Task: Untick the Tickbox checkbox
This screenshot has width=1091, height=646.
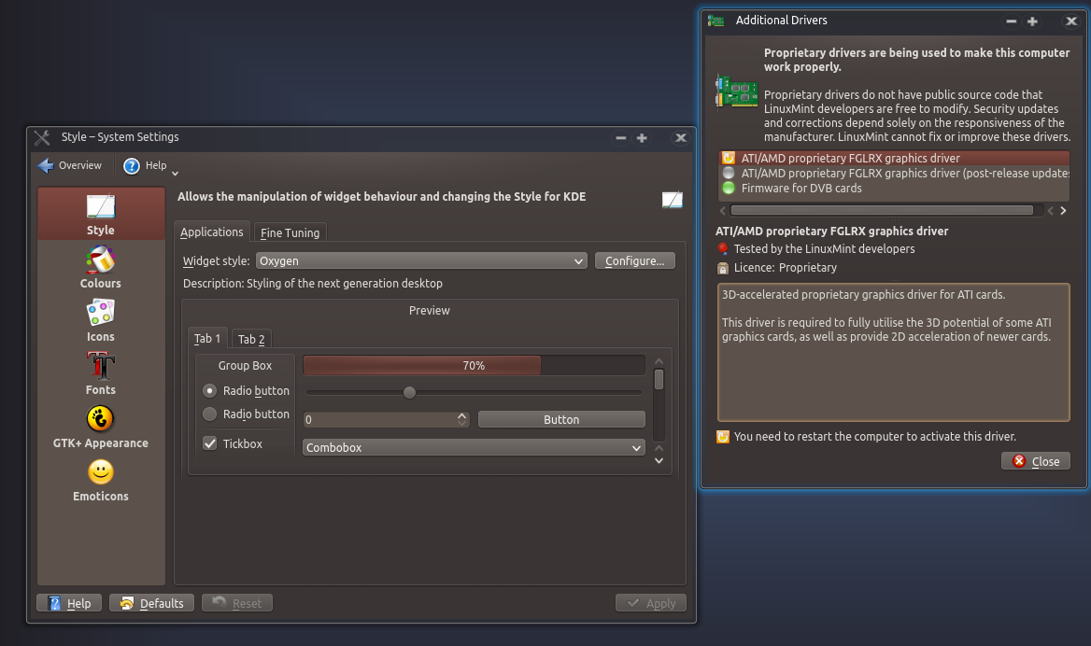Action: [x=209, y=442]
